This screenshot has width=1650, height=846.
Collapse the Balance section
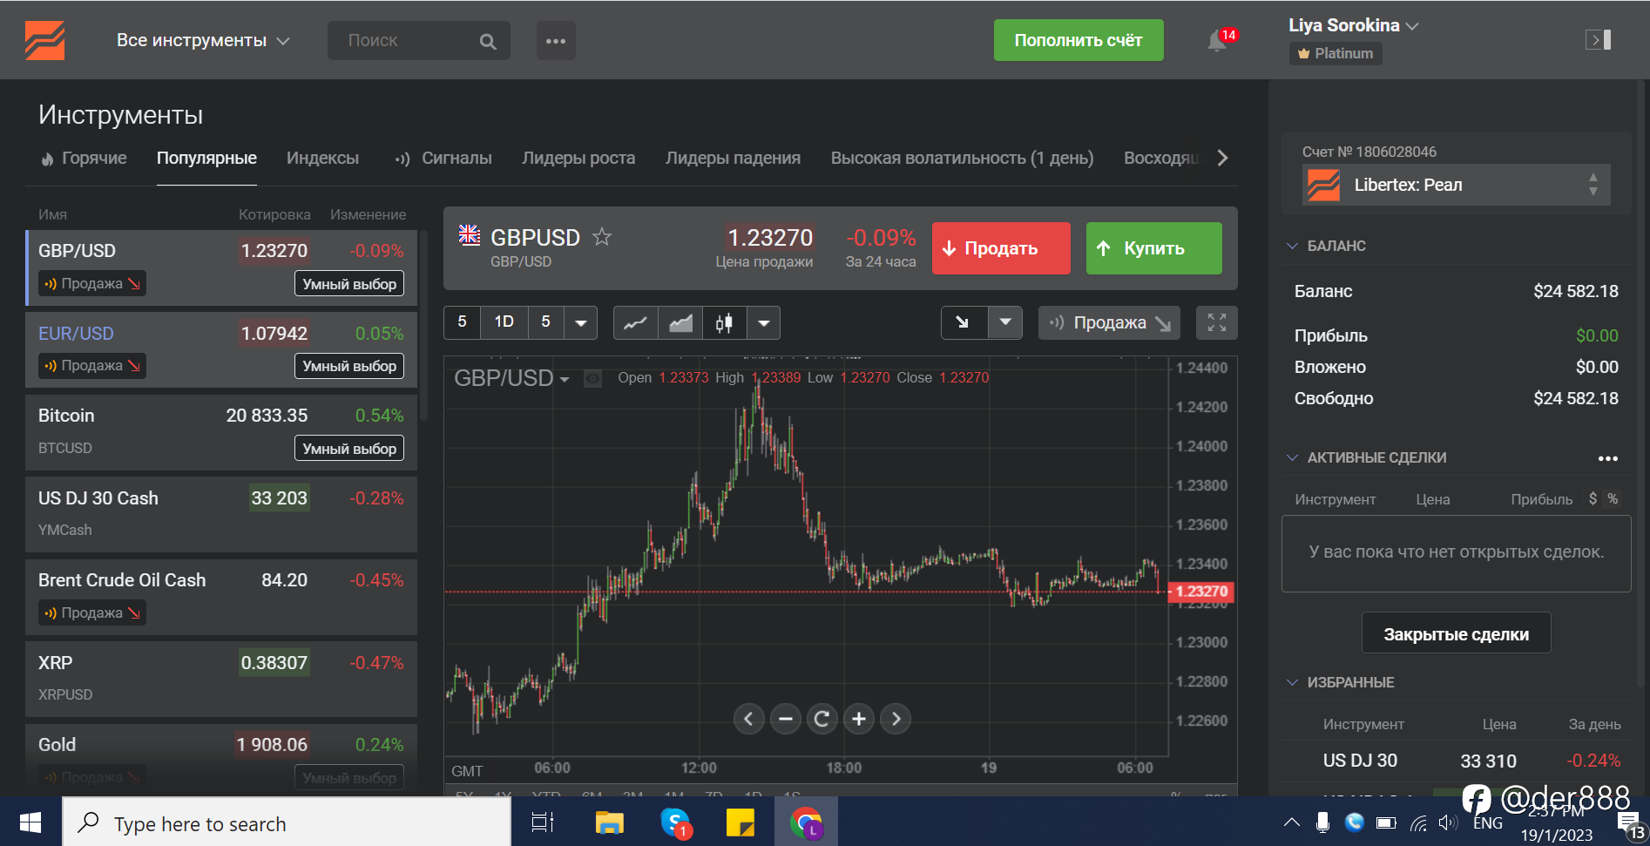1293,246
